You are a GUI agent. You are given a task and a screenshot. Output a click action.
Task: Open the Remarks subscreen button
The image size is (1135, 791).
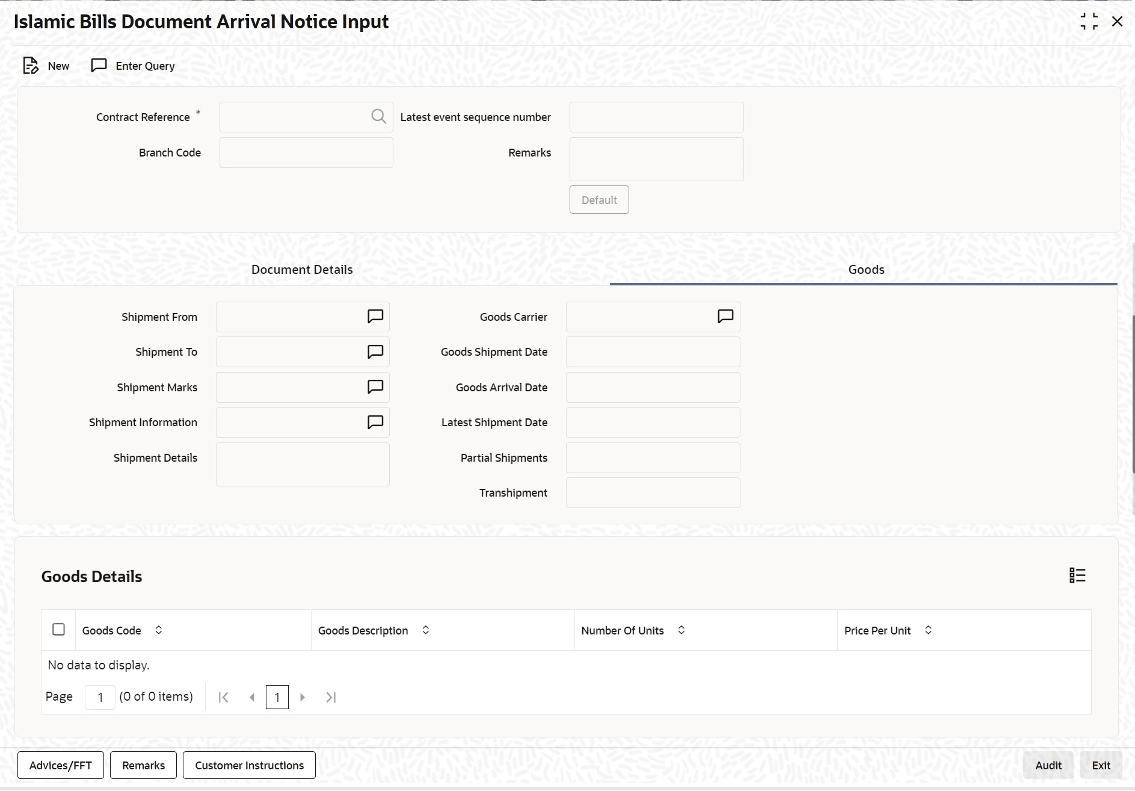[x=143, y=765]
